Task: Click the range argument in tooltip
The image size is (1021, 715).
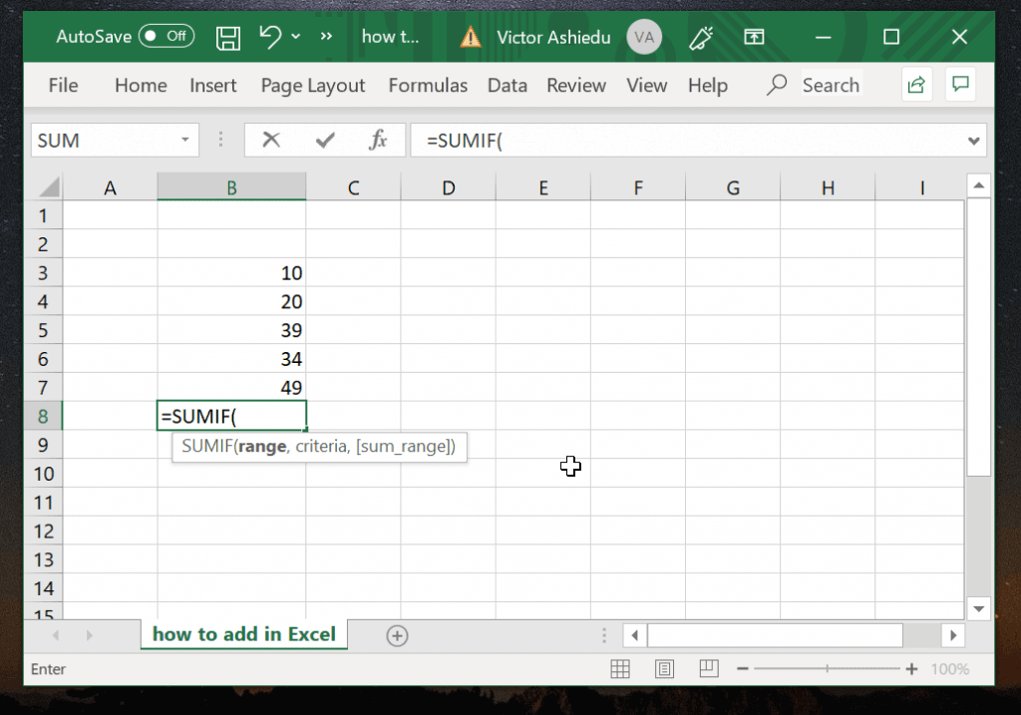Action: pyautogui.click(x=262, y=447)
